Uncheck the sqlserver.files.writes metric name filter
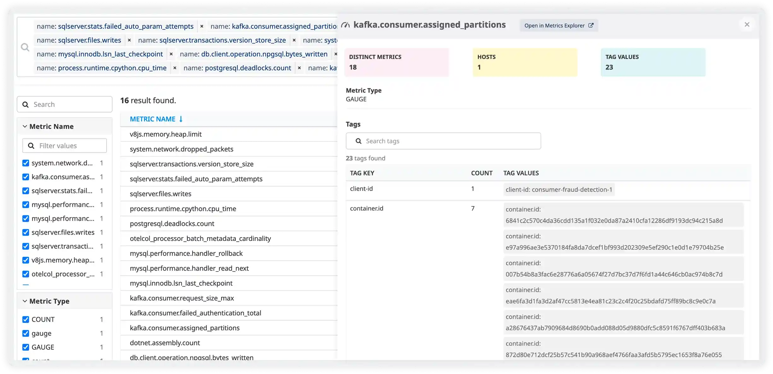773x374 pixels. click(x=26, y=232)
